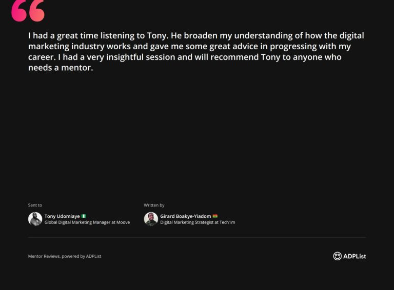Select the 'Global Digital Marketing Manager at Moove' title
394x290 pixels.
tap(87, 222)
